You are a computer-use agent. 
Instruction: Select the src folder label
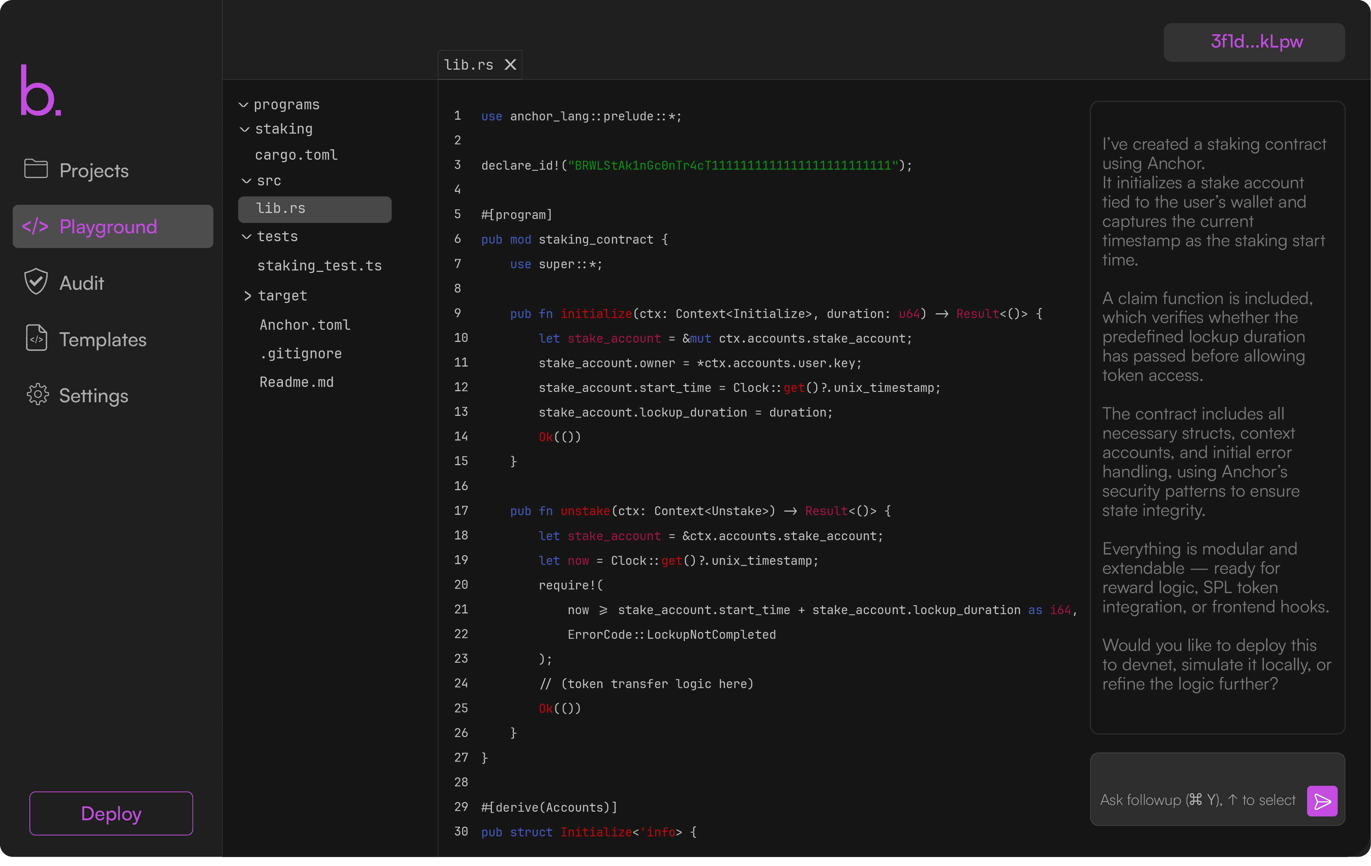(x=269, y=180)
